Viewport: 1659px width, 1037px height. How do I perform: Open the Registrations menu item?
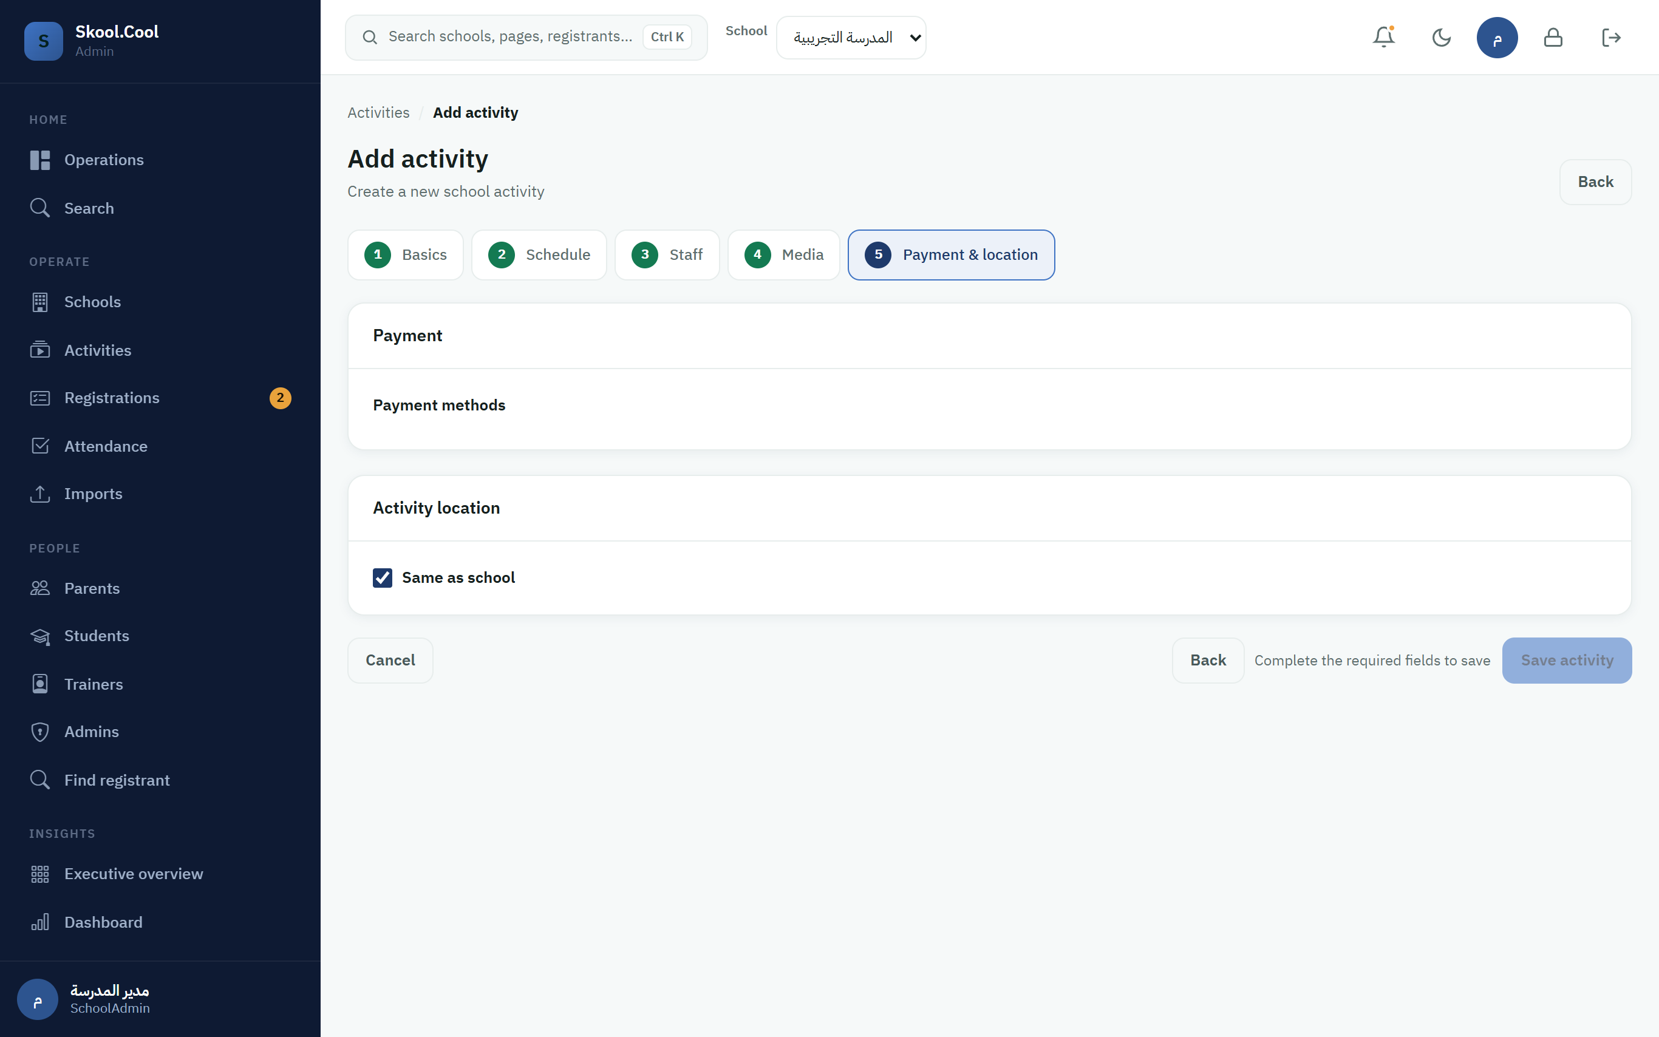tap(160, 398)
